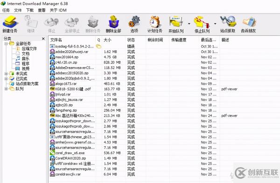
Task: Select 压缩文件 category in tree
Action: pyautogui.click(x=29, y=48)
